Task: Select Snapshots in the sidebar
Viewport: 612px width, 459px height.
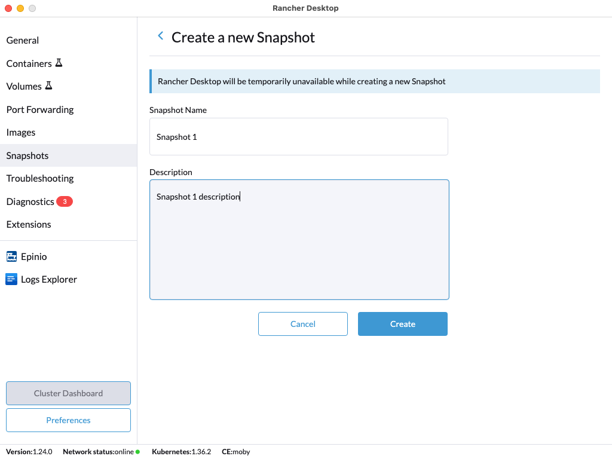Action: 68,155
